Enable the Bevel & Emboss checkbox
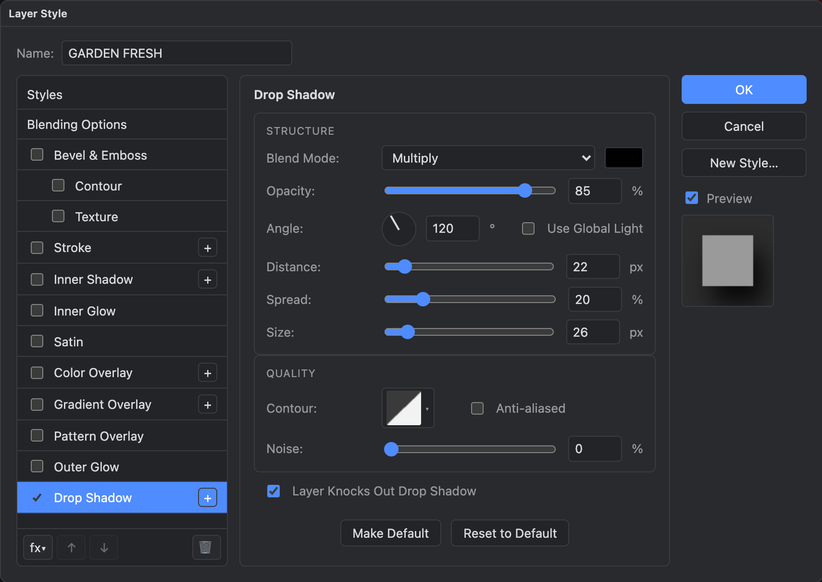Viewport: 822px width, 582px height. tap(37, 154)
